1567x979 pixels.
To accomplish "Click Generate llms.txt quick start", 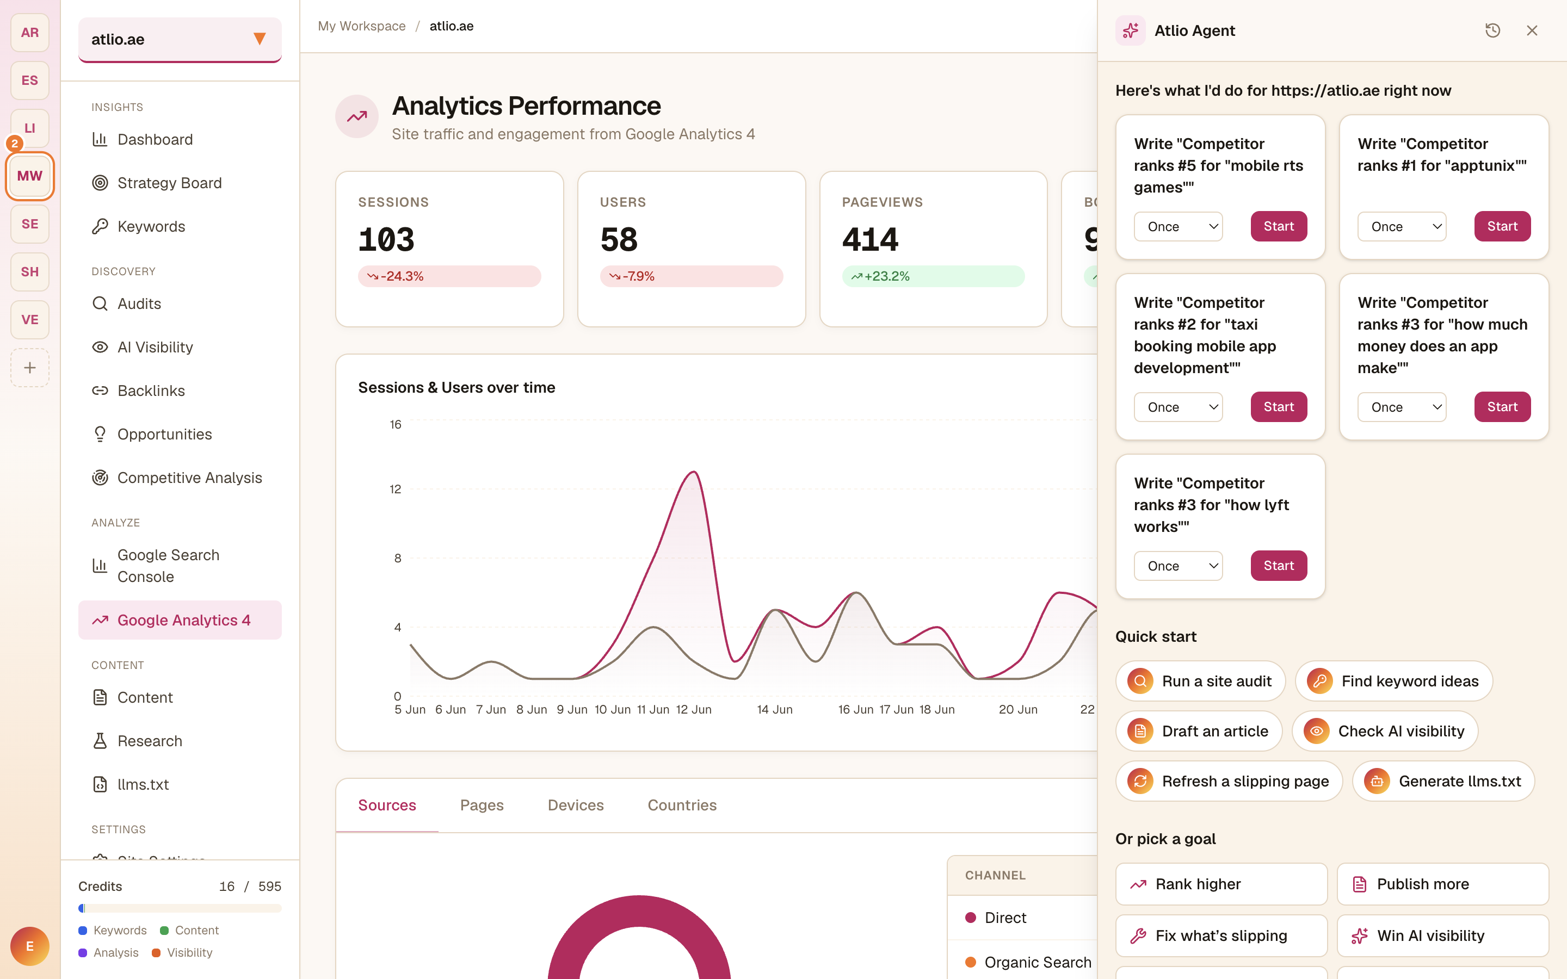I will pyautogui.click(x=1443, y=781).
